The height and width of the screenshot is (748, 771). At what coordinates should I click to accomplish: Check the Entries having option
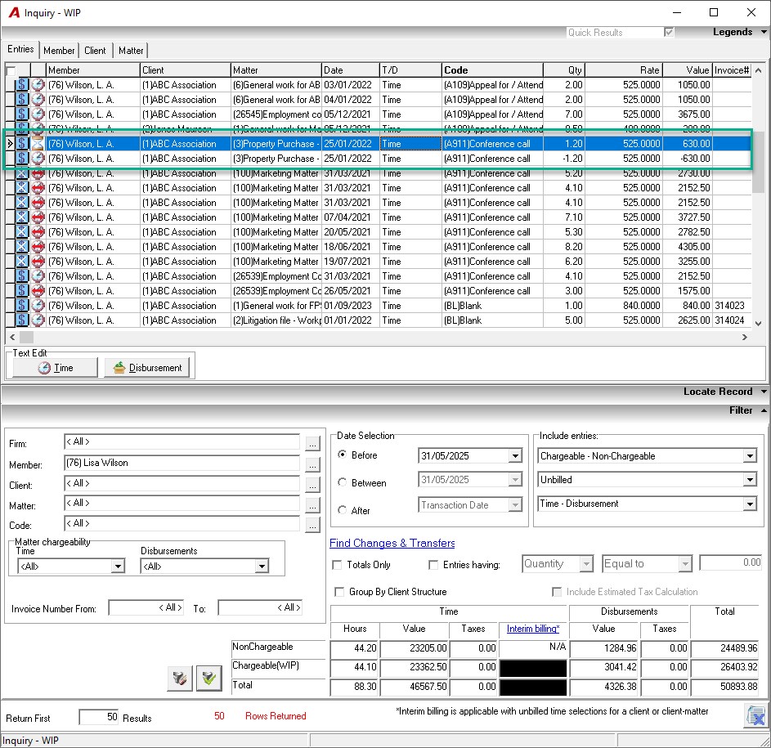[x=433, y=565]
